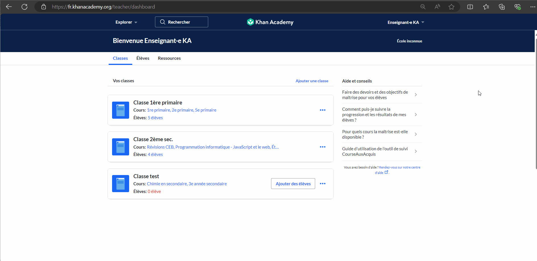The image size is (537, 261).
Task: Click the Ajouter des élèves button
Action: pos(293,184)
